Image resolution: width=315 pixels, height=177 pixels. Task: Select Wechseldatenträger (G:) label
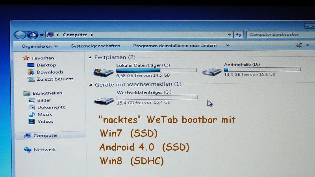[144, 92]
